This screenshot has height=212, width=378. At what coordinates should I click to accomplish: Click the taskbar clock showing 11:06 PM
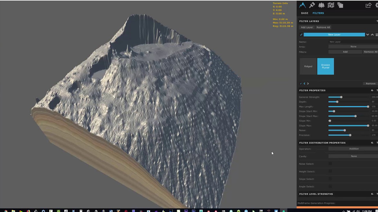(x=366, y=211)
